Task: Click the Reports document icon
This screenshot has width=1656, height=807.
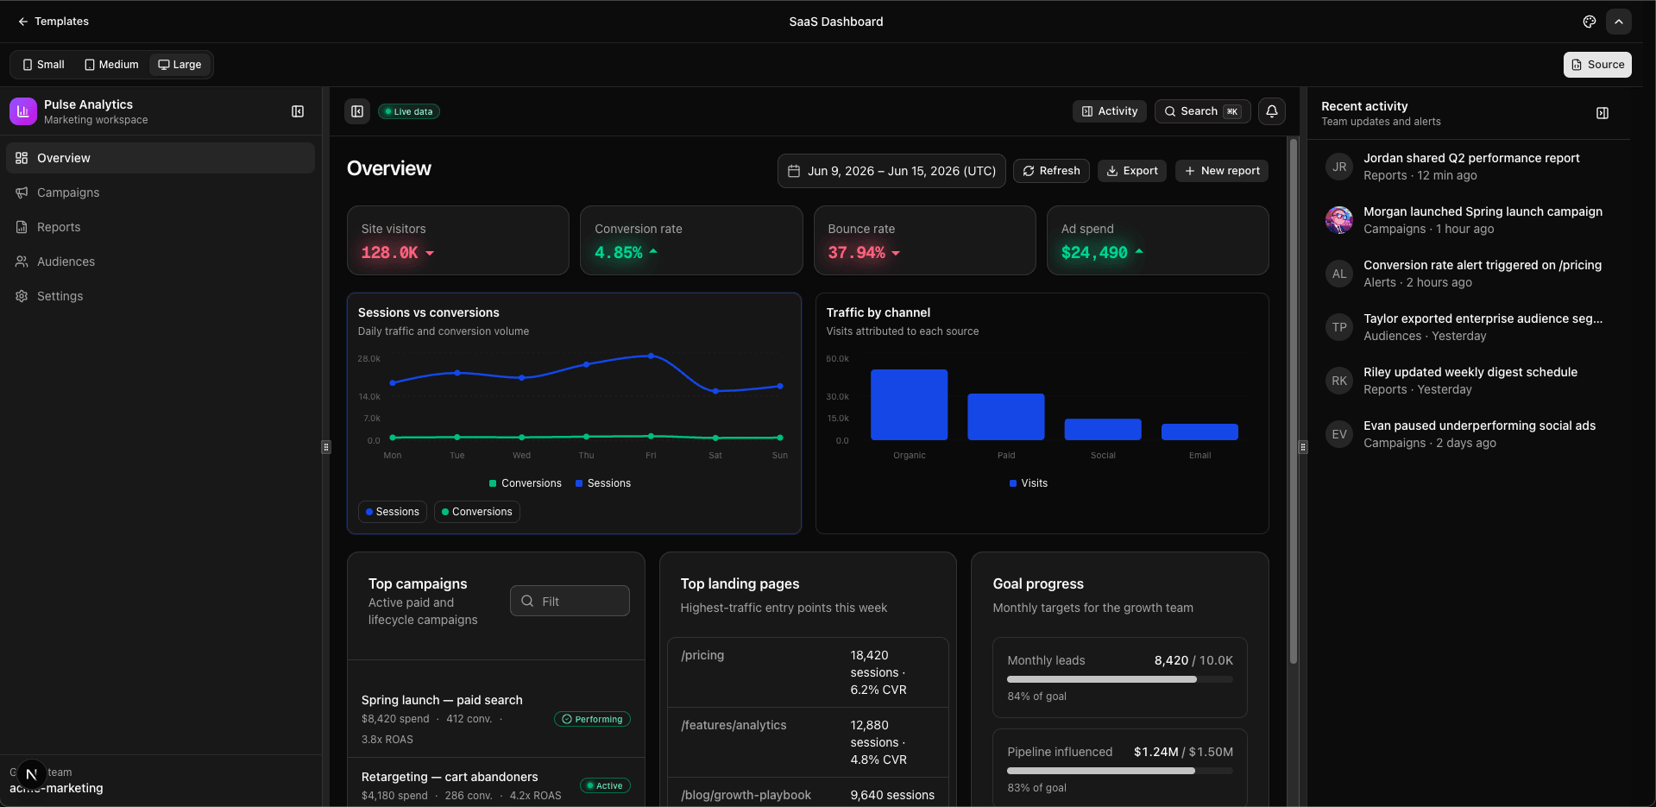Action: 22,227
